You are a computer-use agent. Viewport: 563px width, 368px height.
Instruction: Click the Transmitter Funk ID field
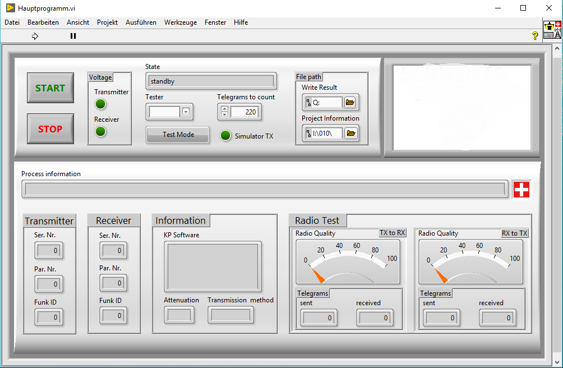click(48, 317)
